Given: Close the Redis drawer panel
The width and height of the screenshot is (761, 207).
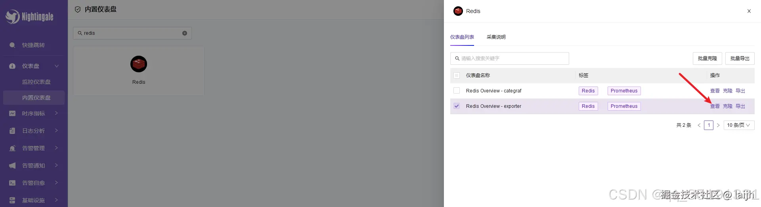Looking at the screenshot, I should (x=749, y=11).
